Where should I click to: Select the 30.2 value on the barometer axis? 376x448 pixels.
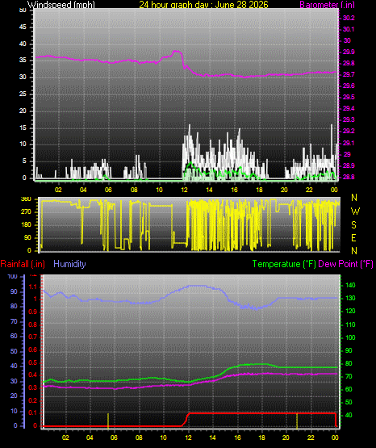click(349, 18)
